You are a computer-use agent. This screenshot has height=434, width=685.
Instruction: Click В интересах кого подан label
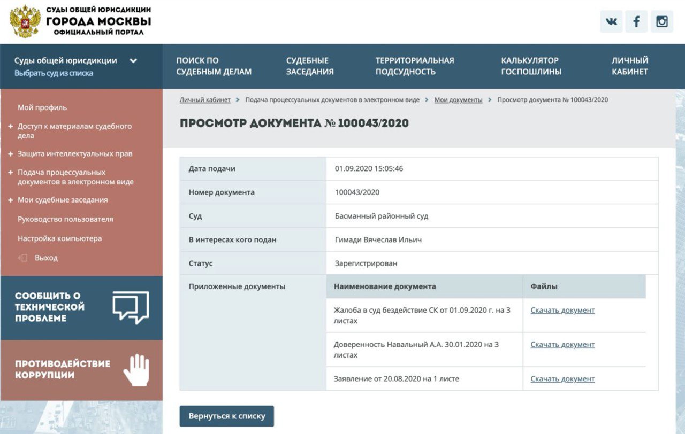[233, 240]
